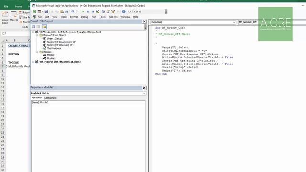Image resolution: width=306 pixels, height=172 pixels.
Task: Click the Redo arrow toolbar icon
Action: pos(77,11)
